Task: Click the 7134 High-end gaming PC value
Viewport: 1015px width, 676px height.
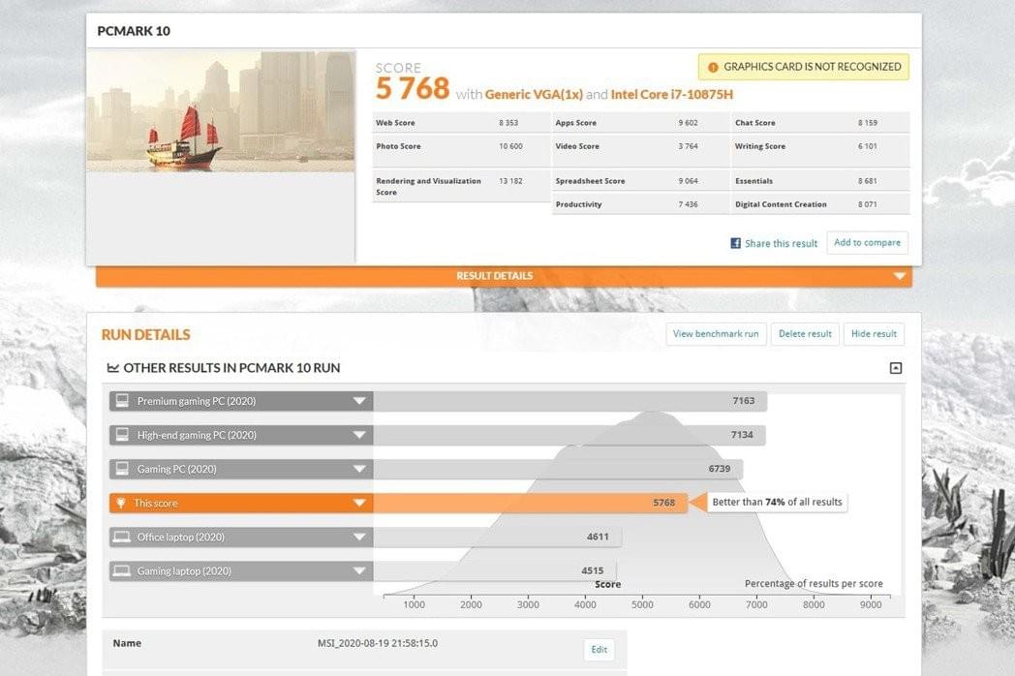Action: coord(742,435)
